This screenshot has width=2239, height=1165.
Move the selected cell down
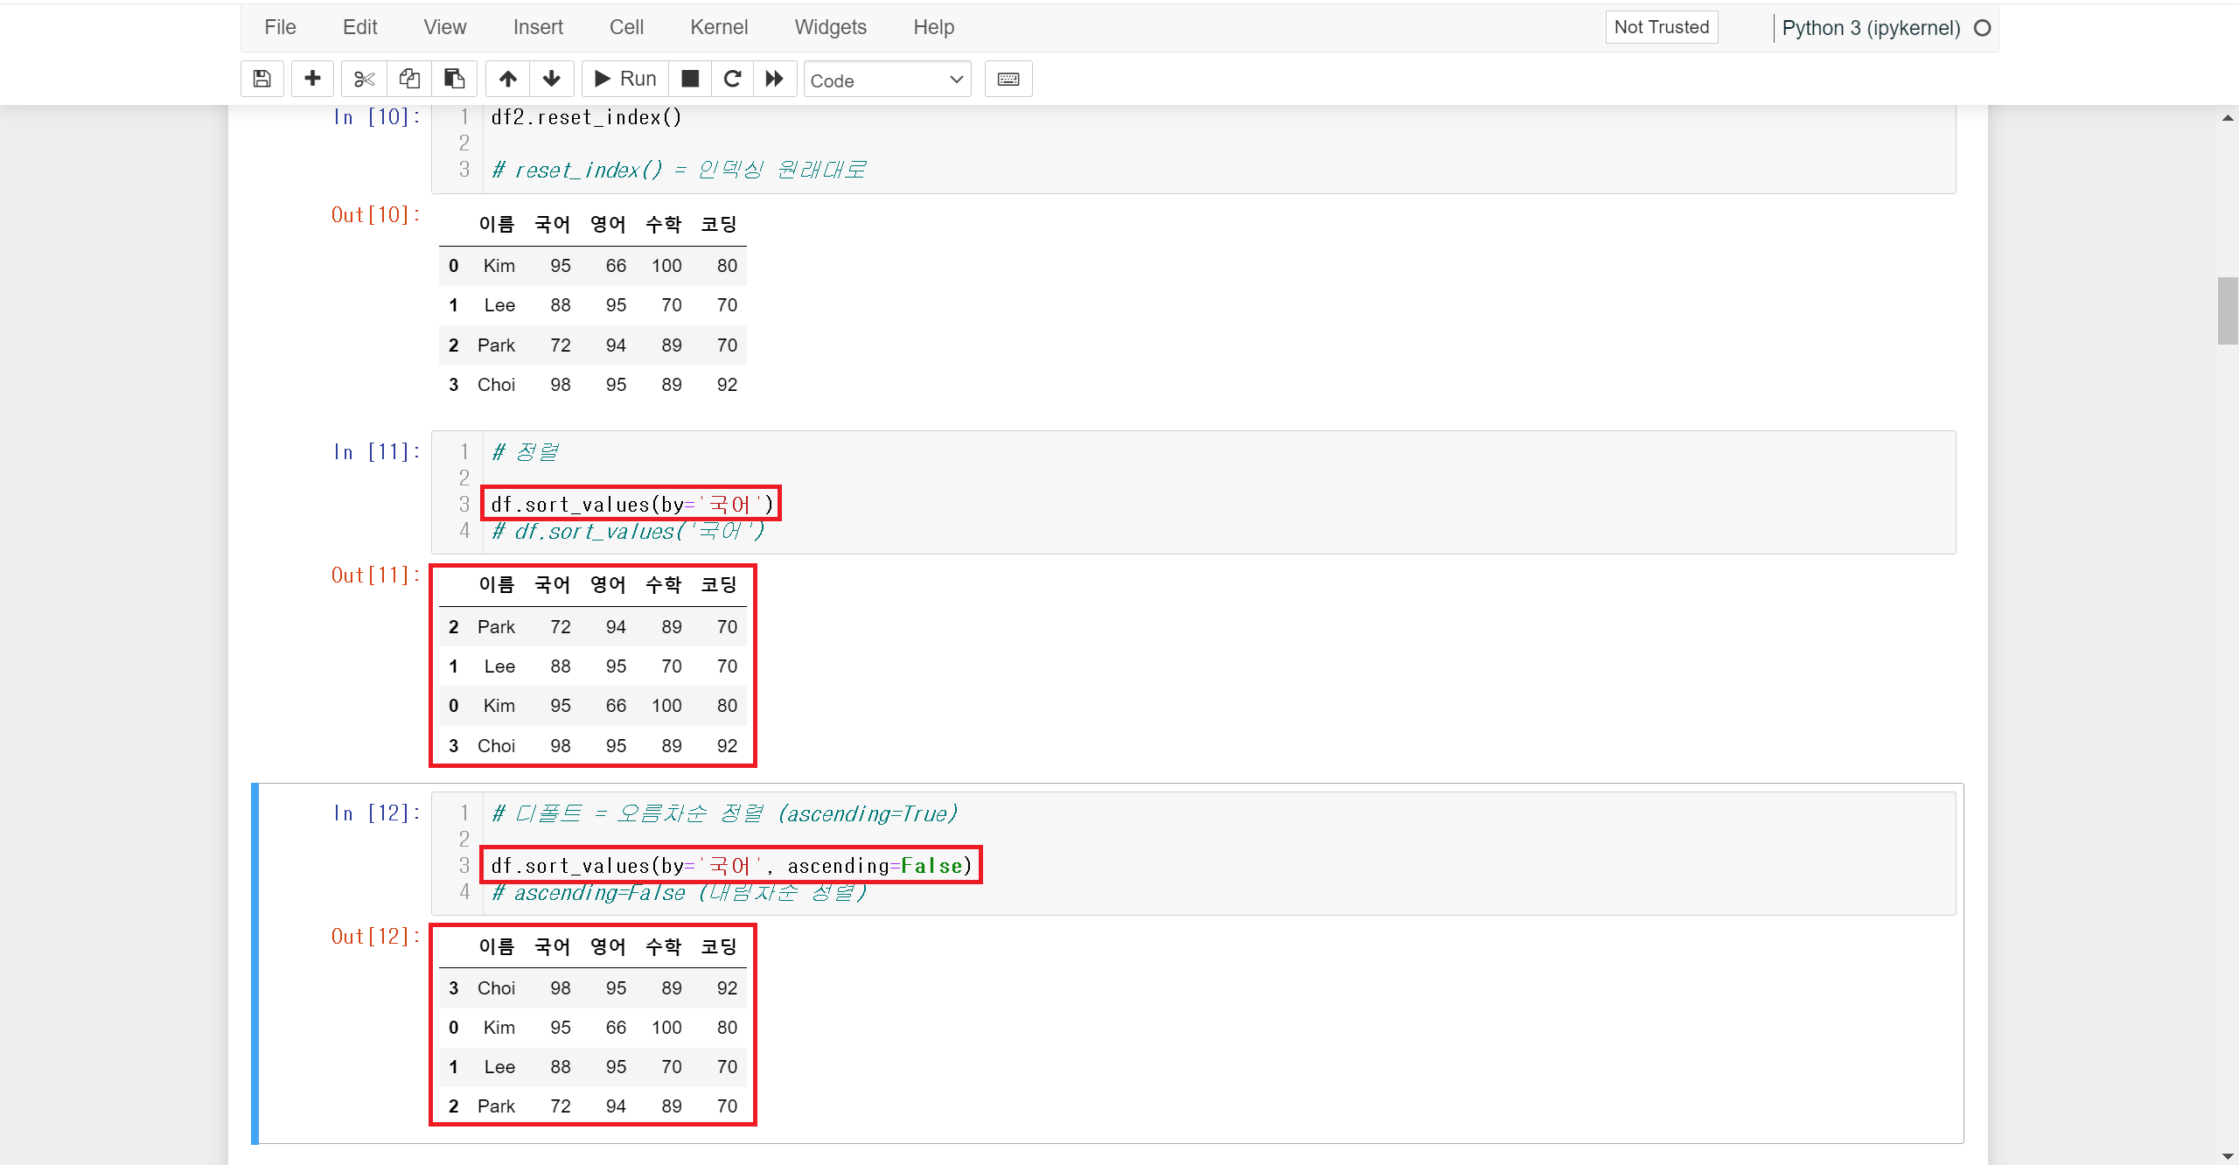(551, 79)
